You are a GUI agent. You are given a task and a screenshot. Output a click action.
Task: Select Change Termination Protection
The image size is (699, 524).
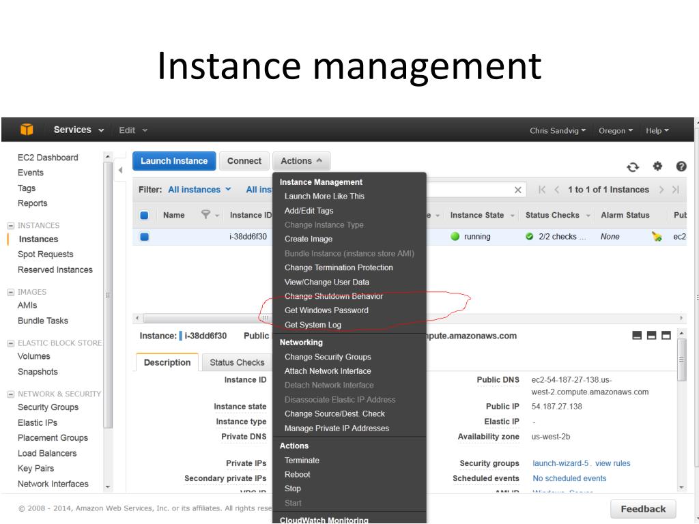339,267
